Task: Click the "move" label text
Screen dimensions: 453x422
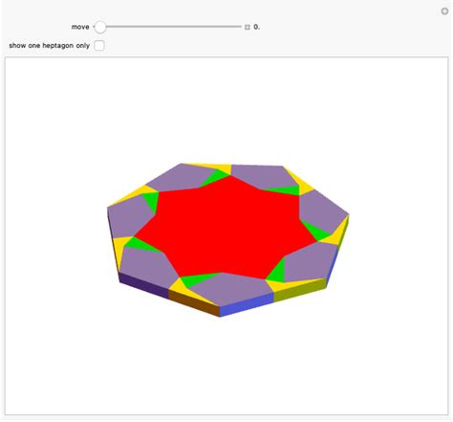Action: (x=80, y=27)
